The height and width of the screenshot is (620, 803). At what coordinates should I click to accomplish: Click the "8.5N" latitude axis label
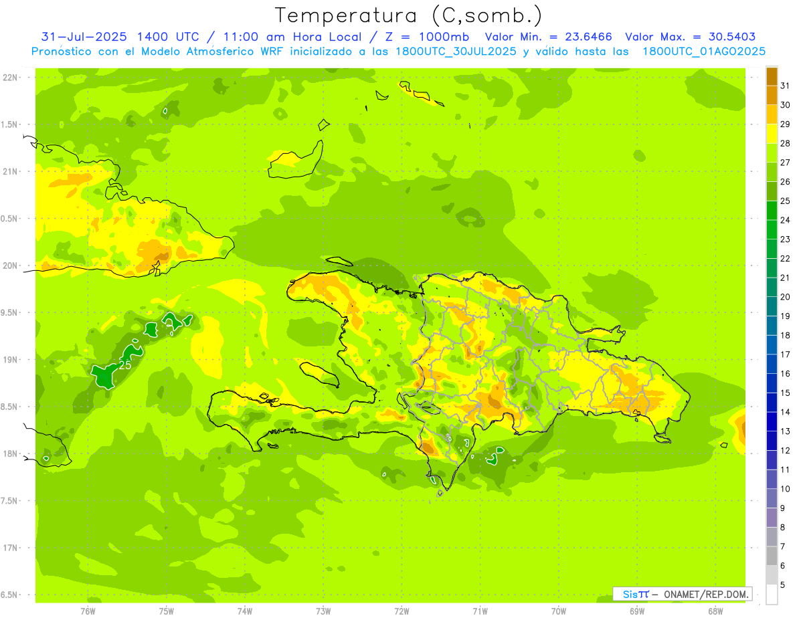10,407
